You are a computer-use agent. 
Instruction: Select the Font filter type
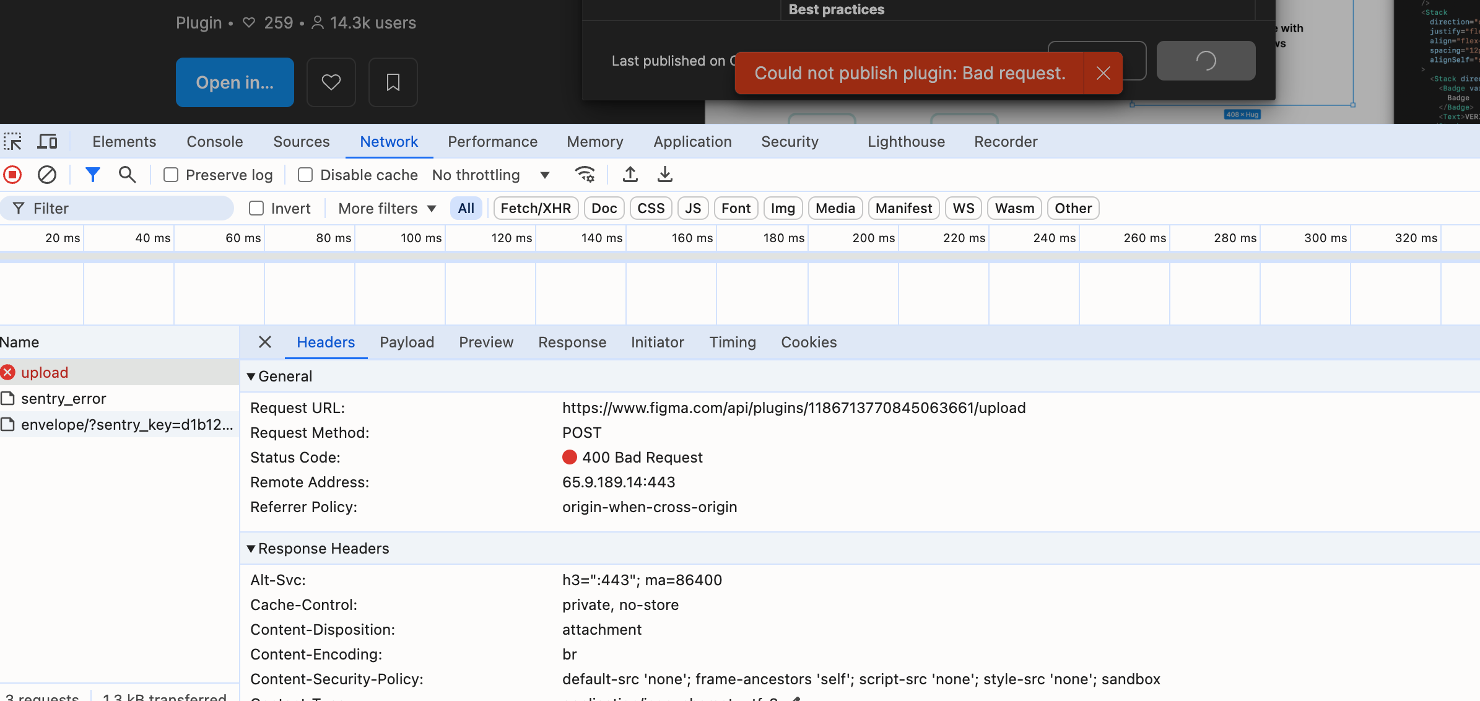736,209
